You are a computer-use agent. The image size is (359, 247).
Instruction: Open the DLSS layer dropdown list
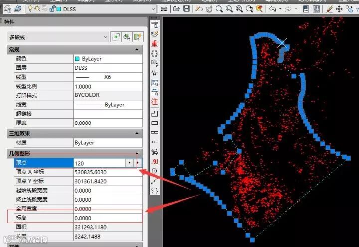153,9
